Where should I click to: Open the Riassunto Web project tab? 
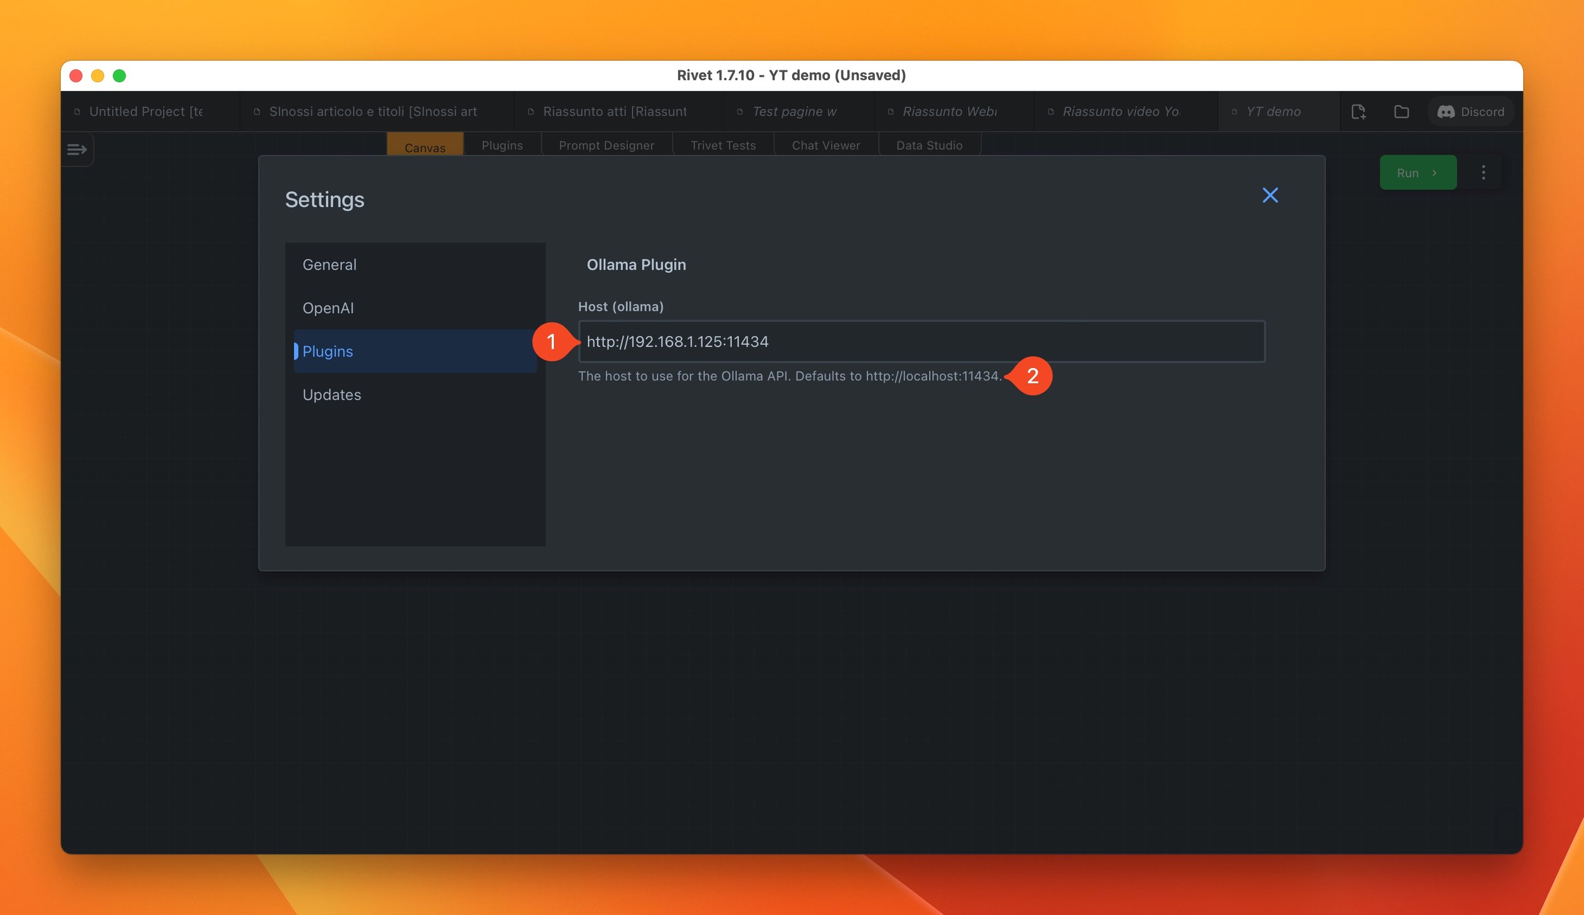pos(954,111)
